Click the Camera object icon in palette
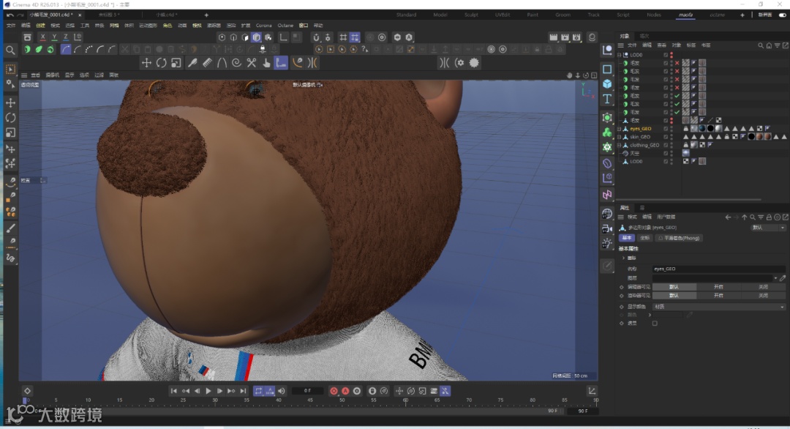790x429 pixels. [607, 229]
